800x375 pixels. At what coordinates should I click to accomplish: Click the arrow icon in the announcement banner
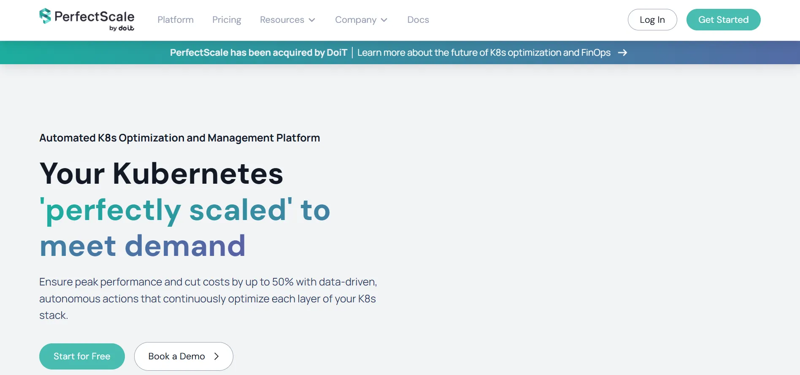coord(622,52)
